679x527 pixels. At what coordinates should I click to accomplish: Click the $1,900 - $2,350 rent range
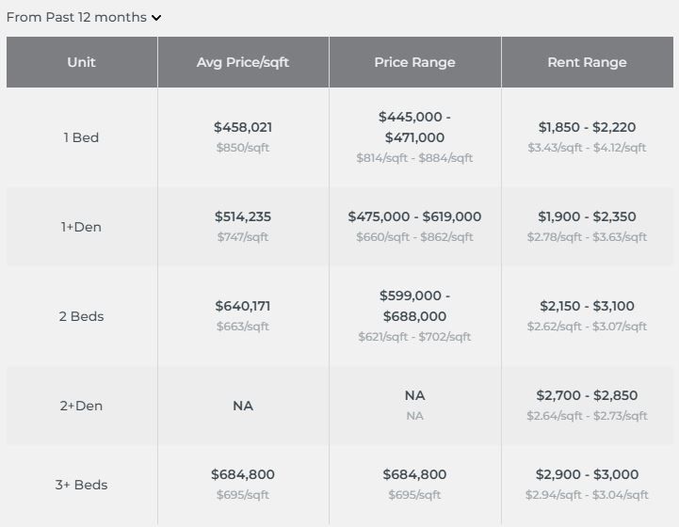[587, 216]
